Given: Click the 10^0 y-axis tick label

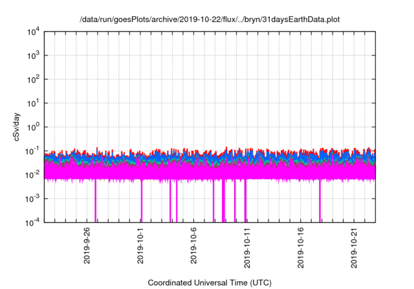Looking at the screenshot, I should pyautogui.click(x=34, y=127).
